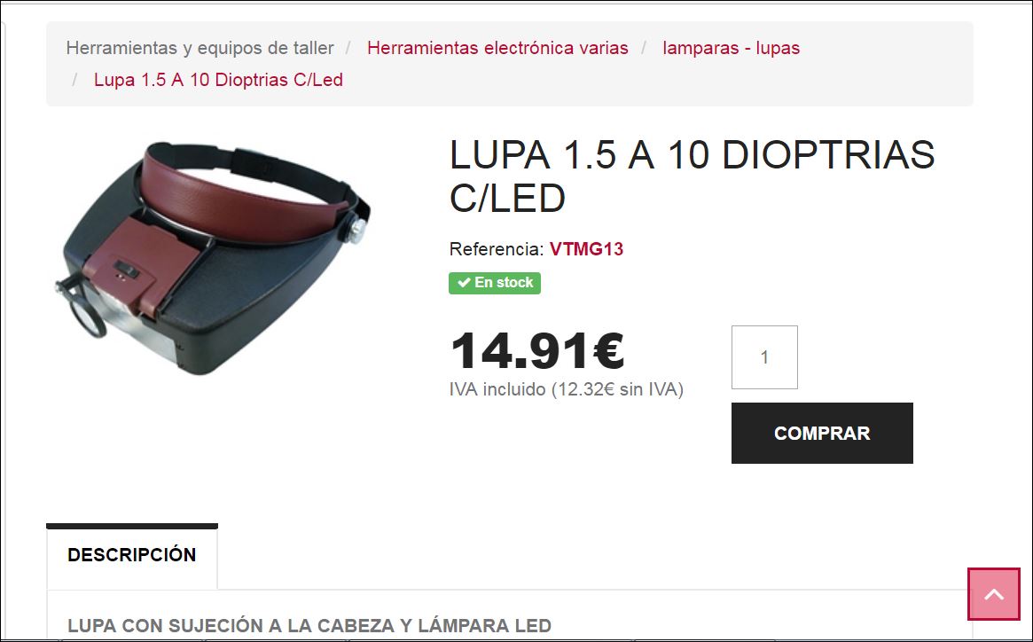This screenshot has width=1033, height=642.
Task: Click the 14.91€ price
Action: [537, 350]
